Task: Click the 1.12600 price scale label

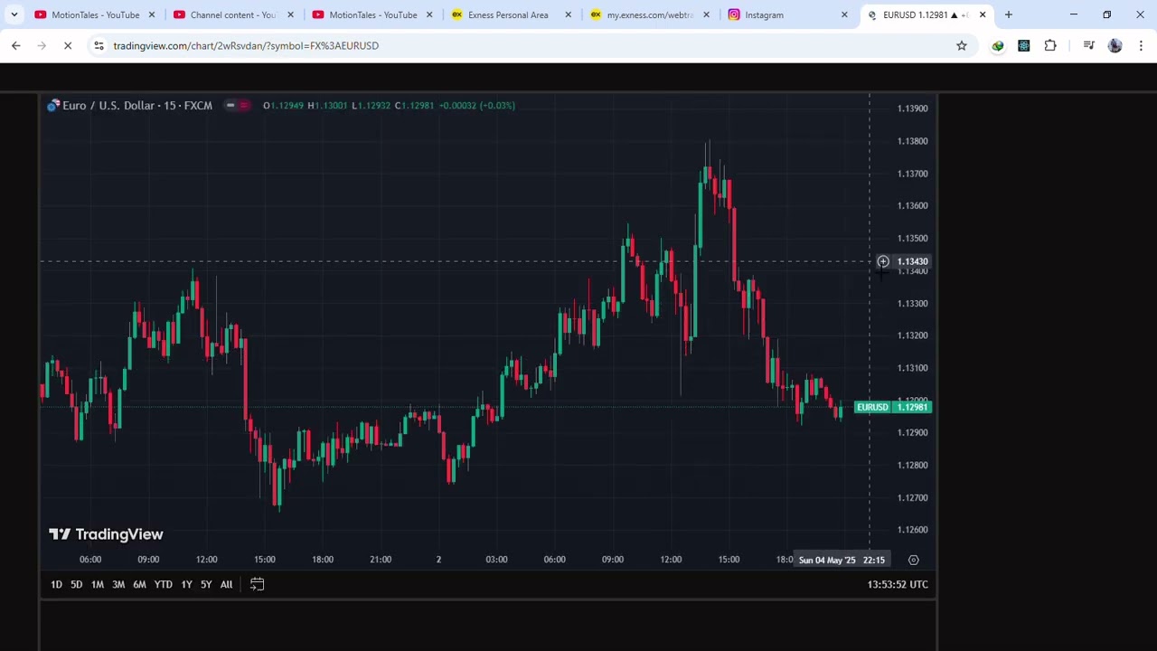Action: click(912, 530)
